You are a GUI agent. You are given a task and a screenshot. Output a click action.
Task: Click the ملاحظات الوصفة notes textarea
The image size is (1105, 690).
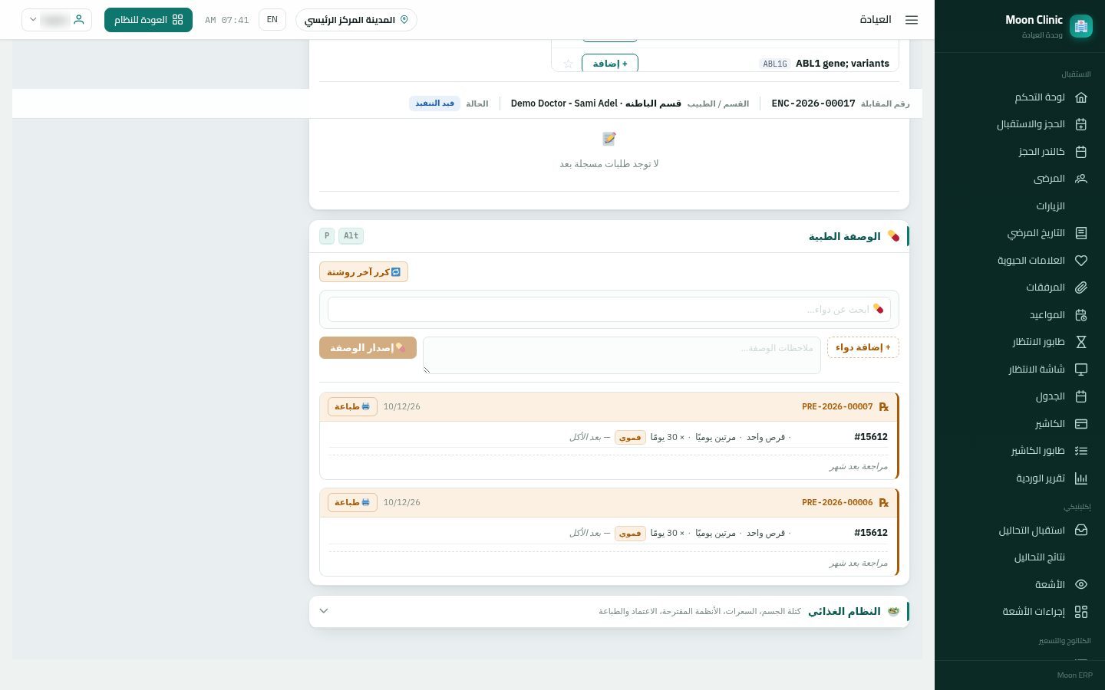622,355
